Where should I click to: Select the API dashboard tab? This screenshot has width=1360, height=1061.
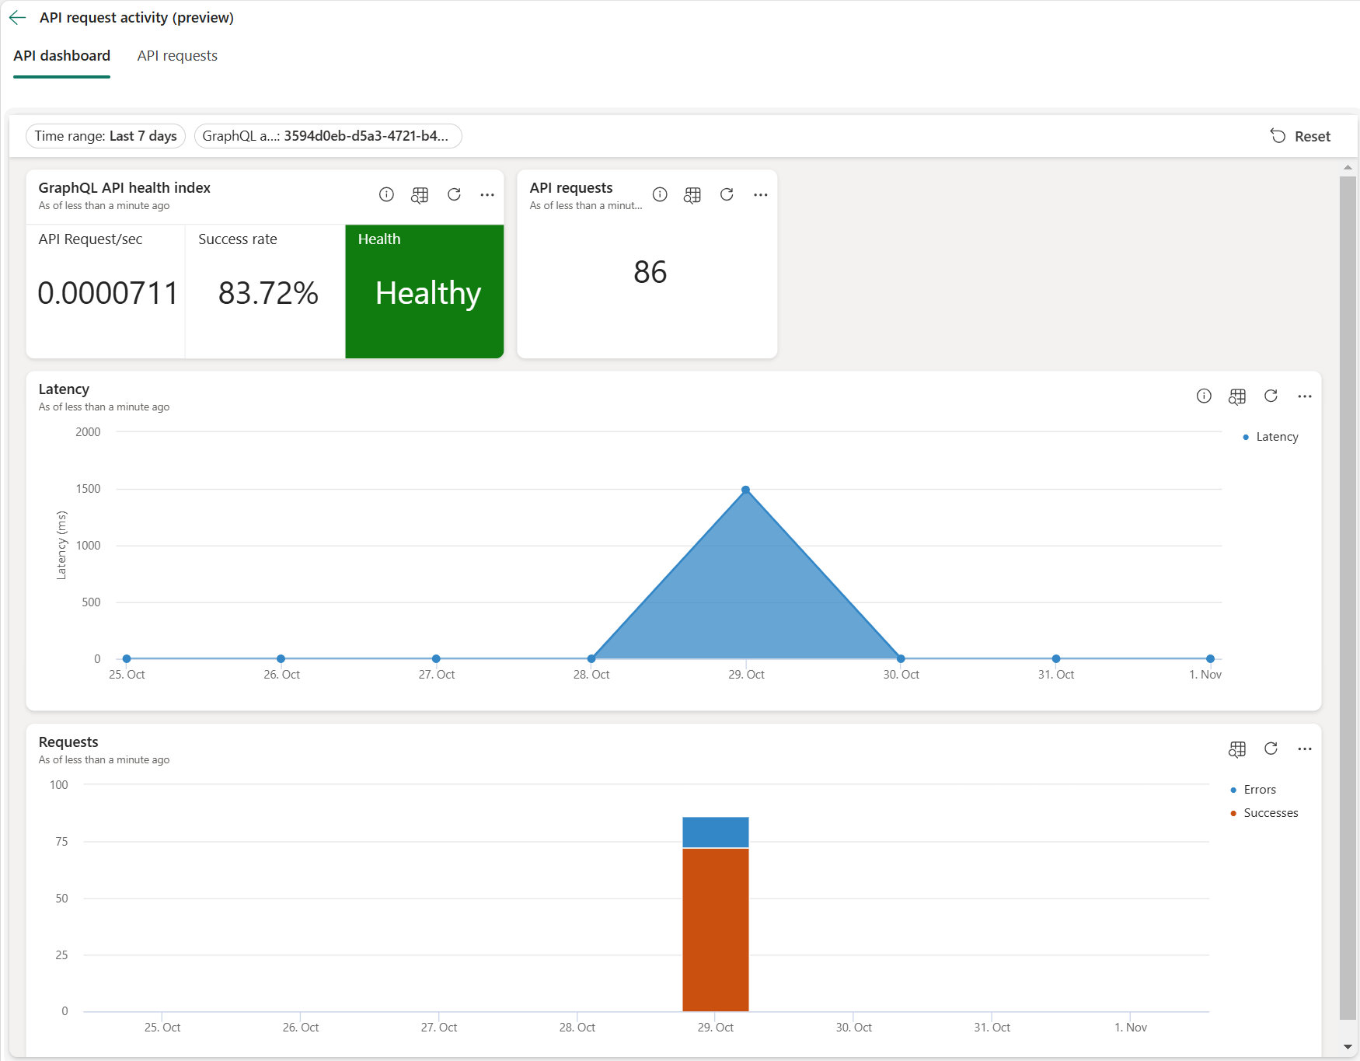pos(61,55)
